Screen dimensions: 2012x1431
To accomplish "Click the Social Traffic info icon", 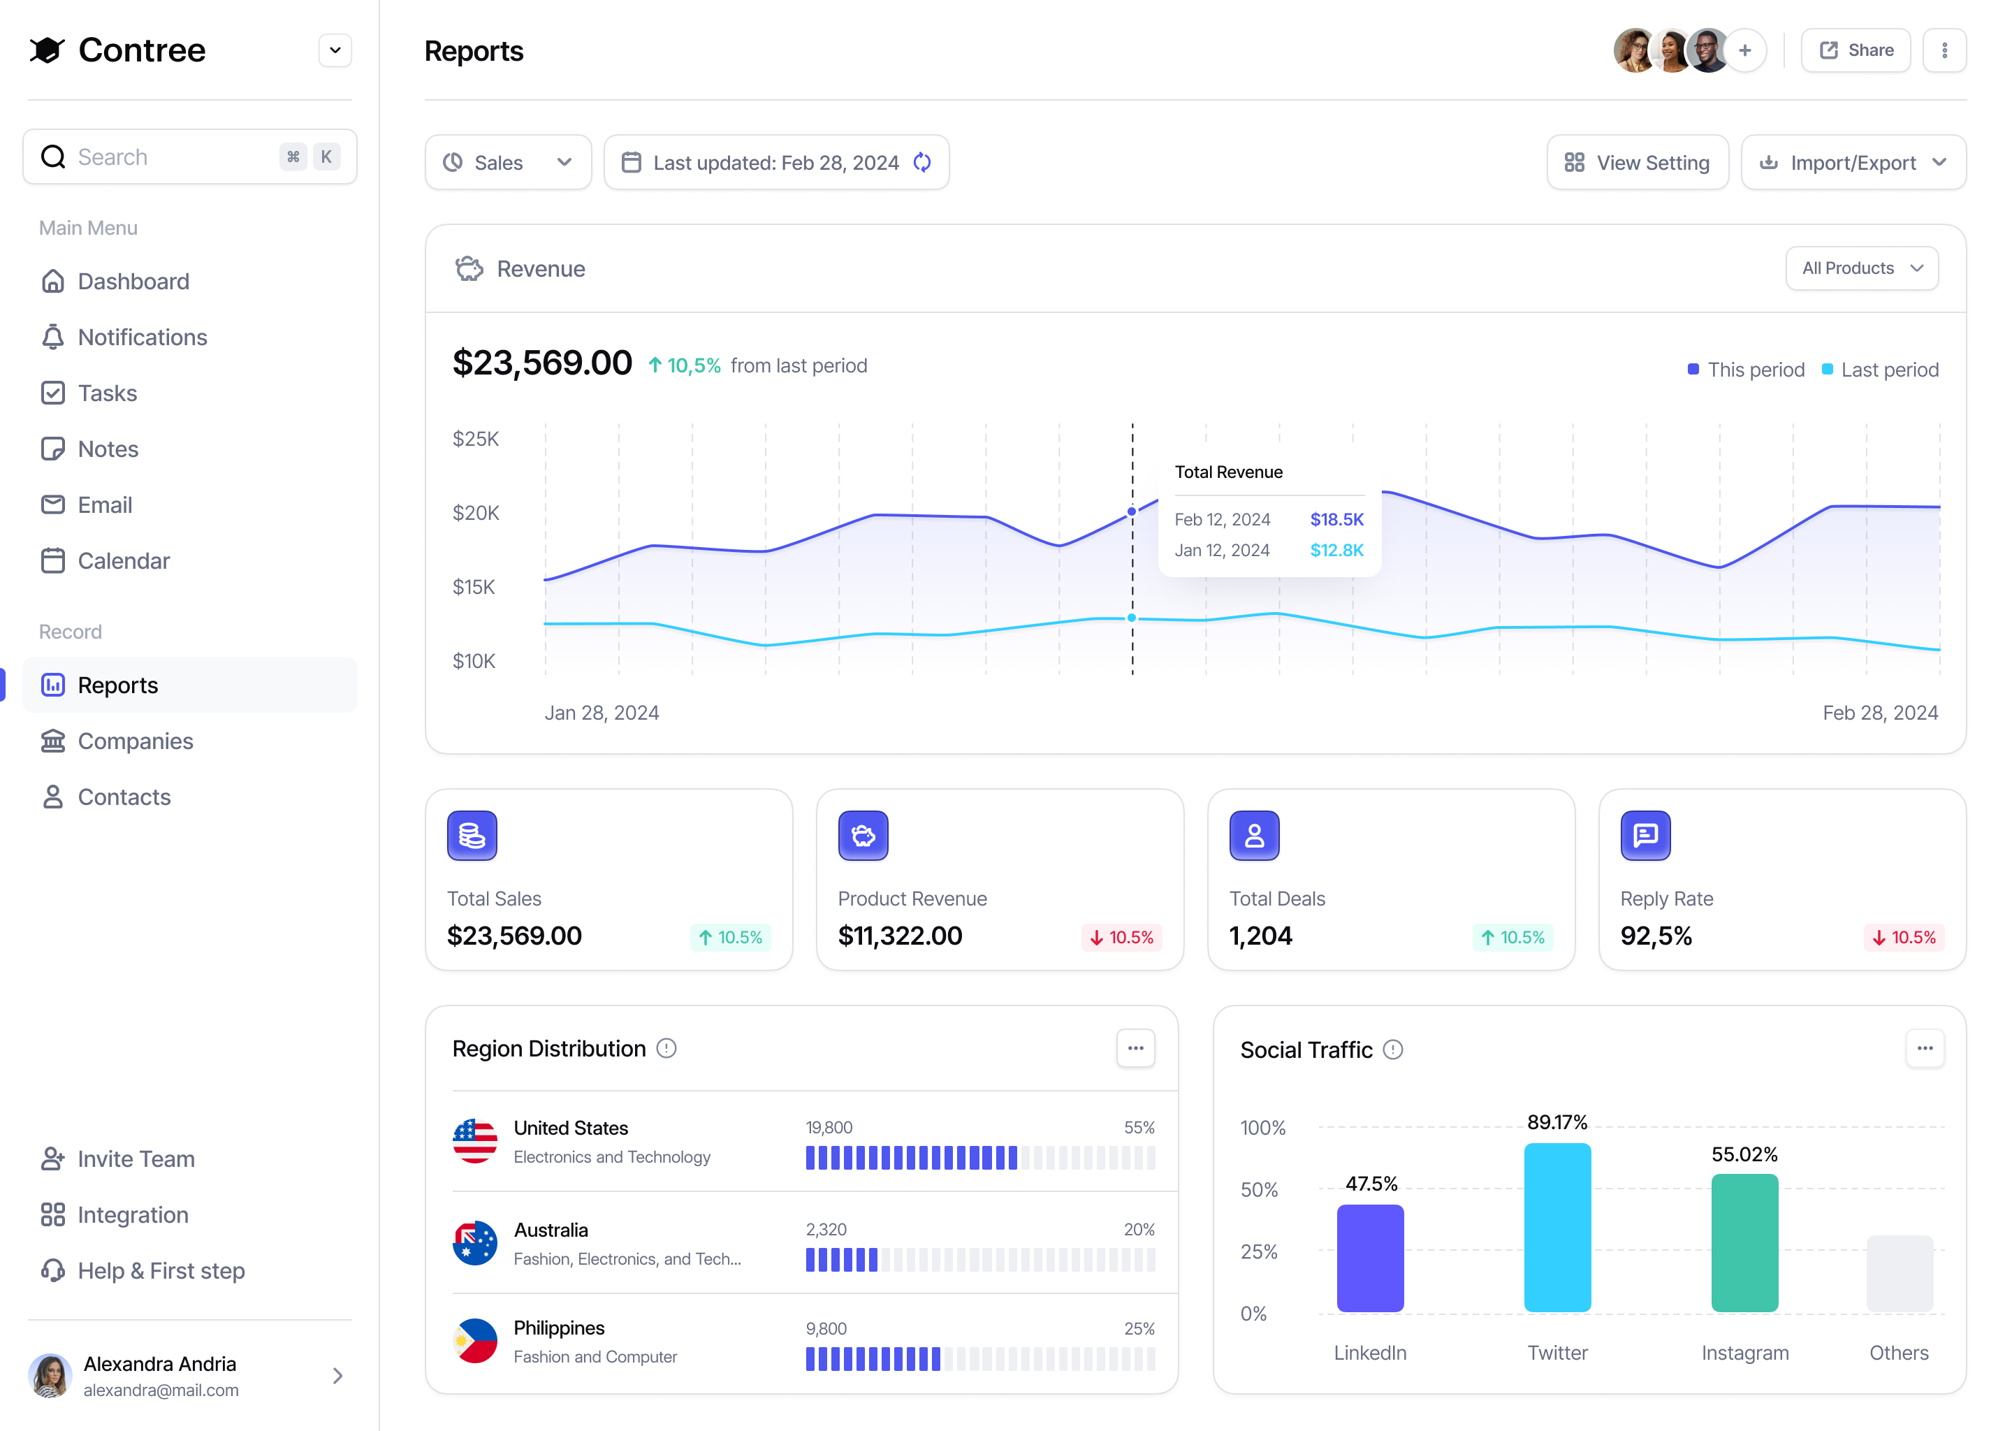I will (x=1393, y=1049).
